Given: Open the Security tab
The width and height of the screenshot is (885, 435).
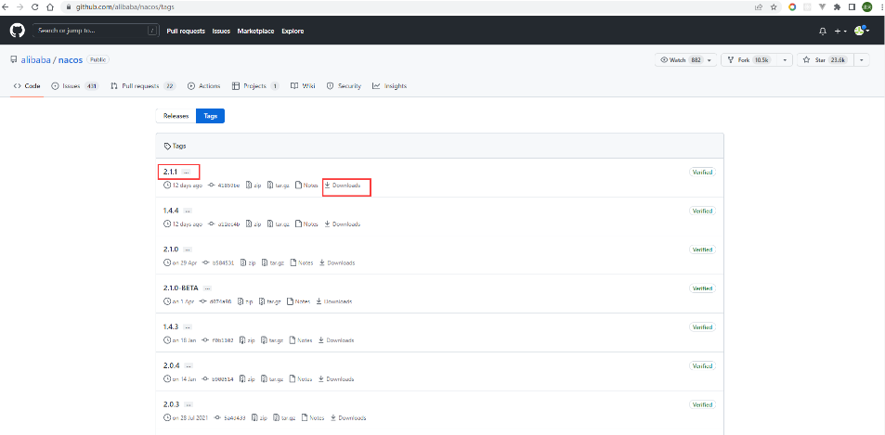Looking at the screenshot, I should point(344,86).
